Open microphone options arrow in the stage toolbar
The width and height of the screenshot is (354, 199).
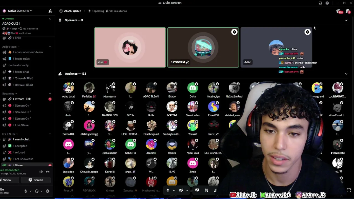174,190
